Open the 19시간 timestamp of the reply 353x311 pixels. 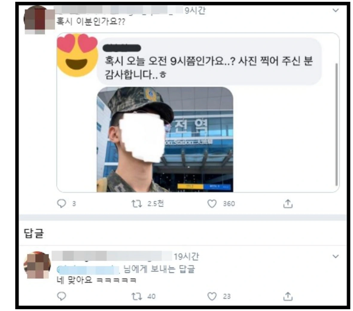coord(186,256)
